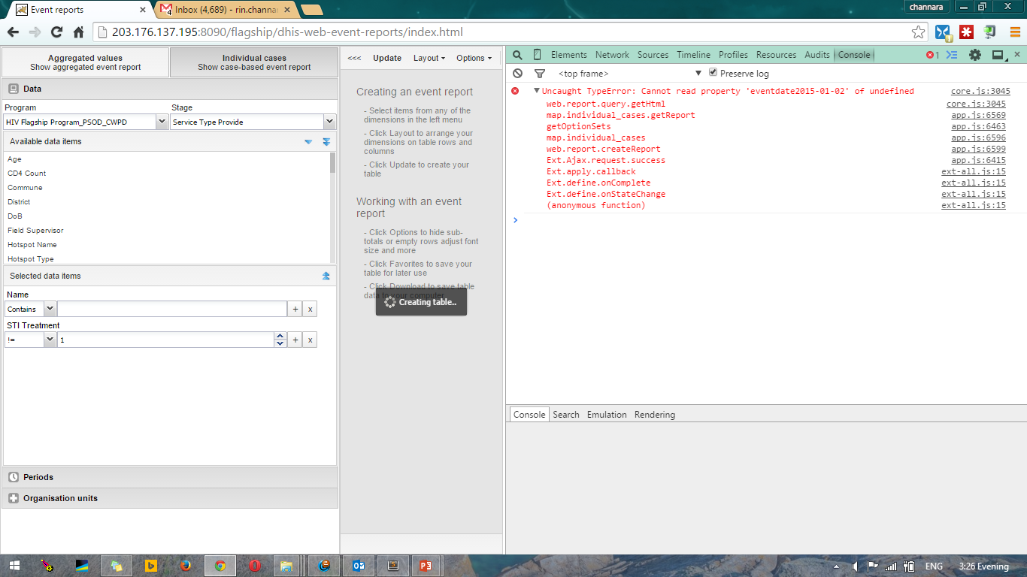Unselect all items using up-arrow icon

click(326, 276)
